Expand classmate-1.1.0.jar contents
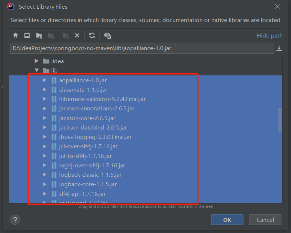This screenshot has width=291, height=233. [x=45, y=89]
